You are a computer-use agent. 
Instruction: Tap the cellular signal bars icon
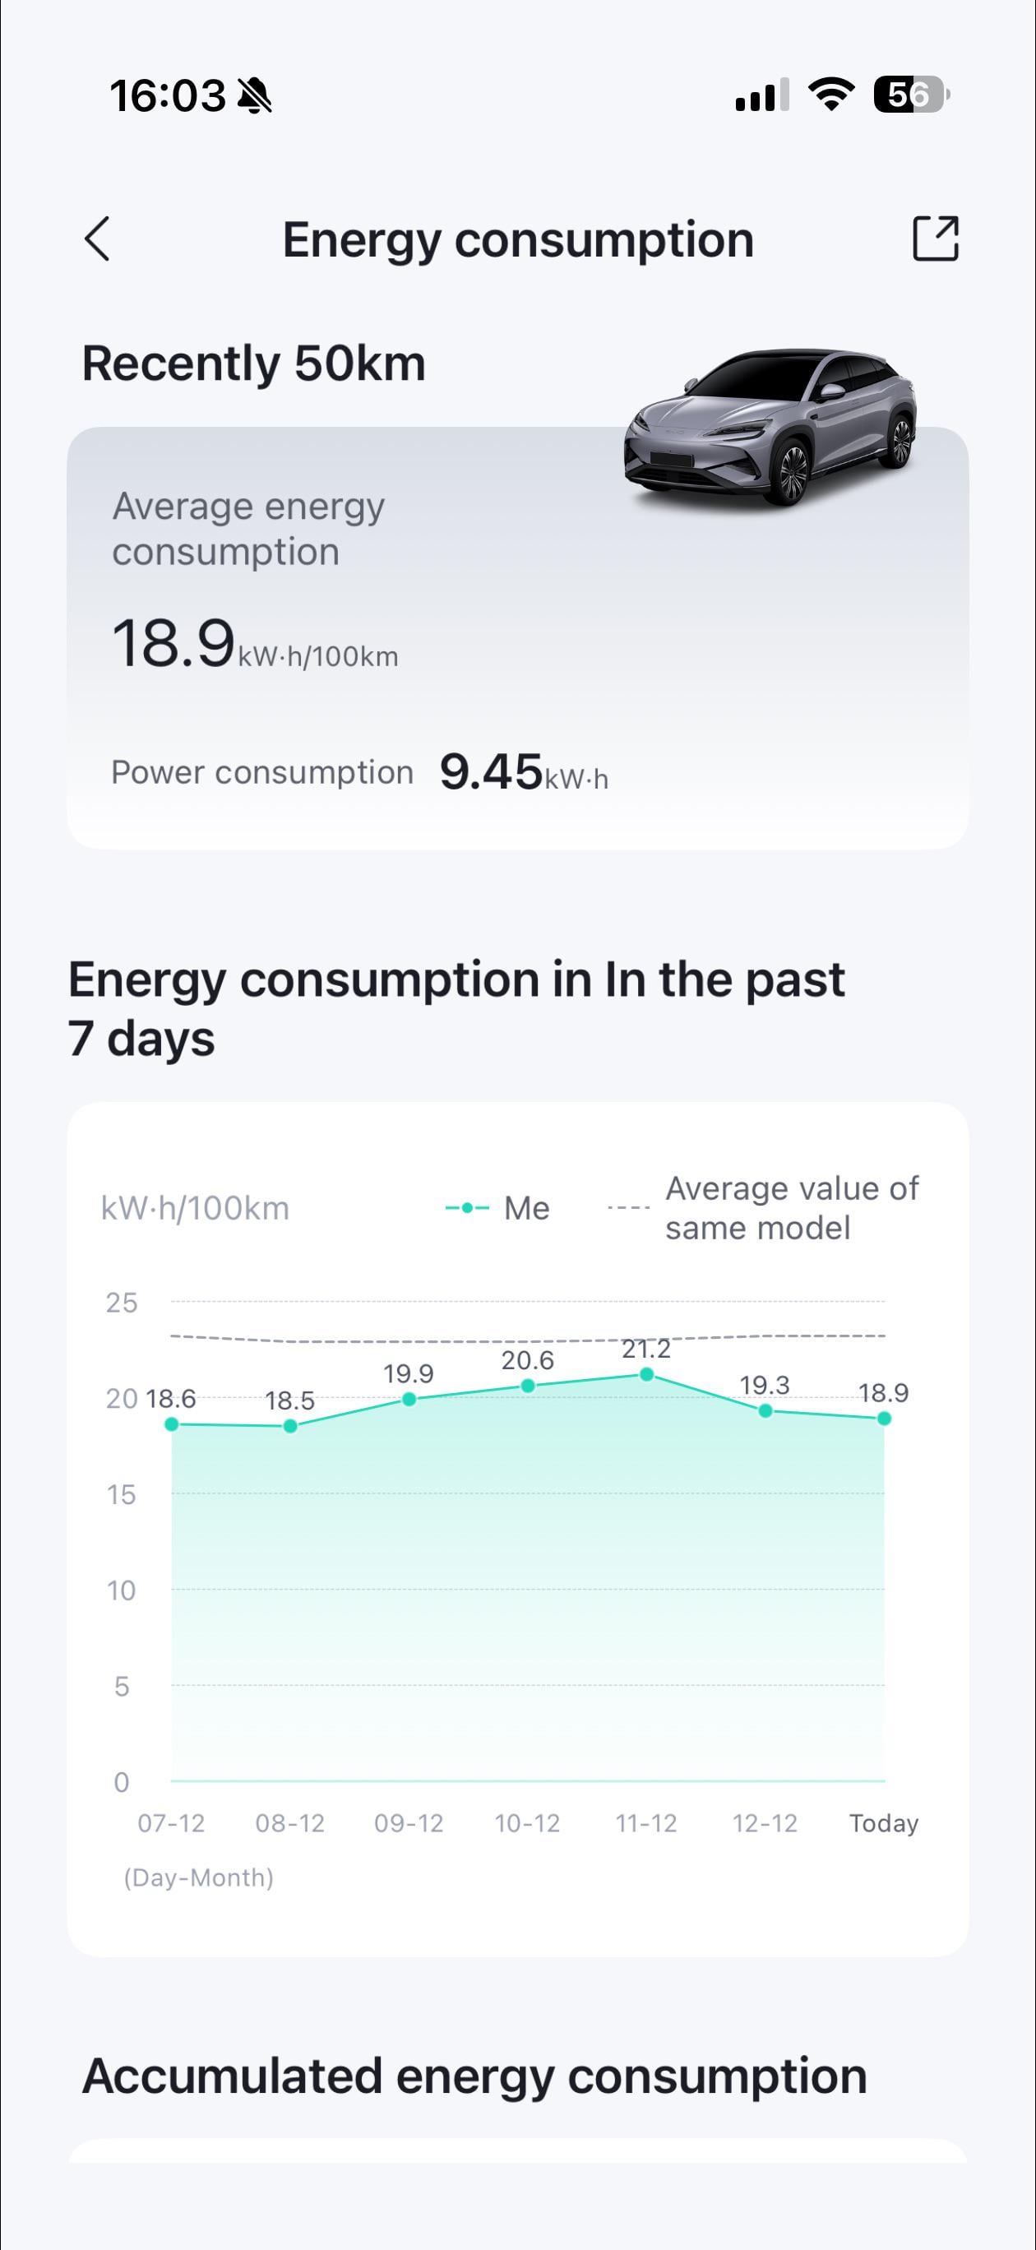761,95
